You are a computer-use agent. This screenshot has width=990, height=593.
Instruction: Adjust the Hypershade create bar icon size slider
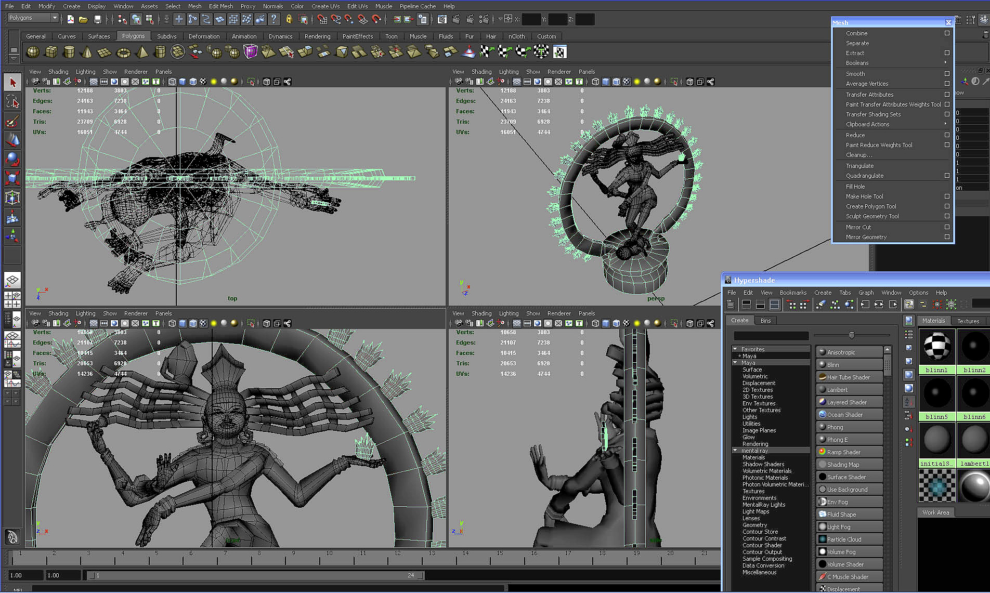pos(852,335)
